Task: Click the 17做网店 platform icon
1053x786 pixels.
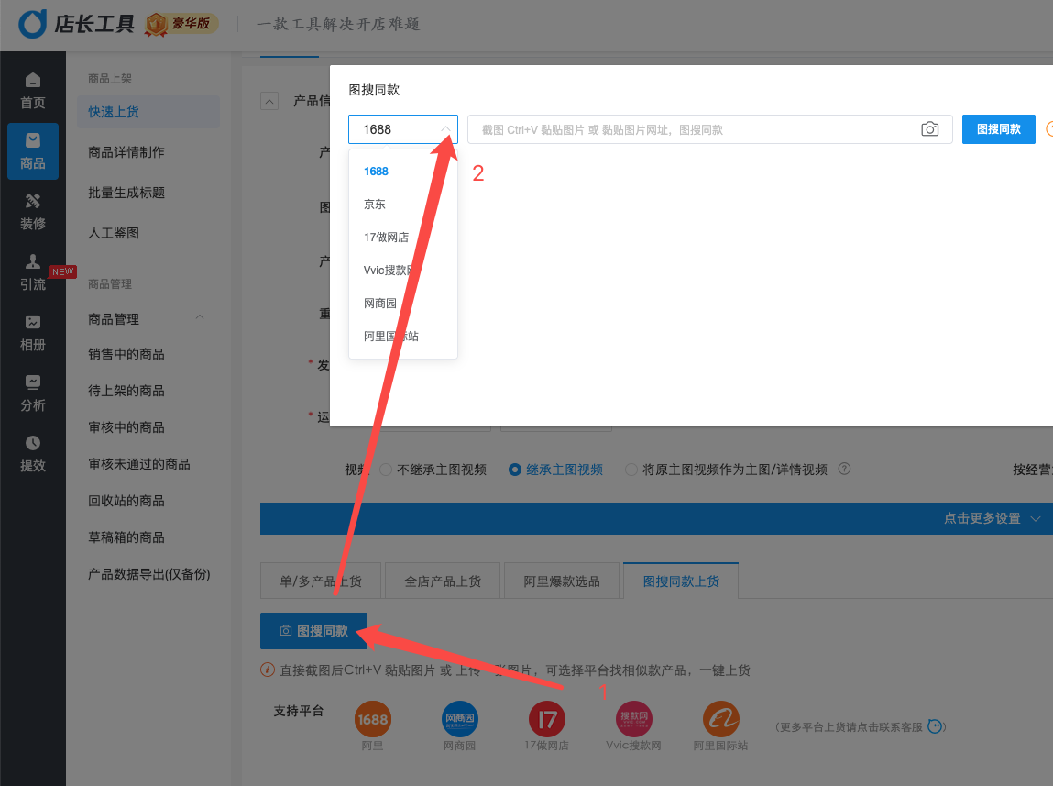Action: click(546, 719)
